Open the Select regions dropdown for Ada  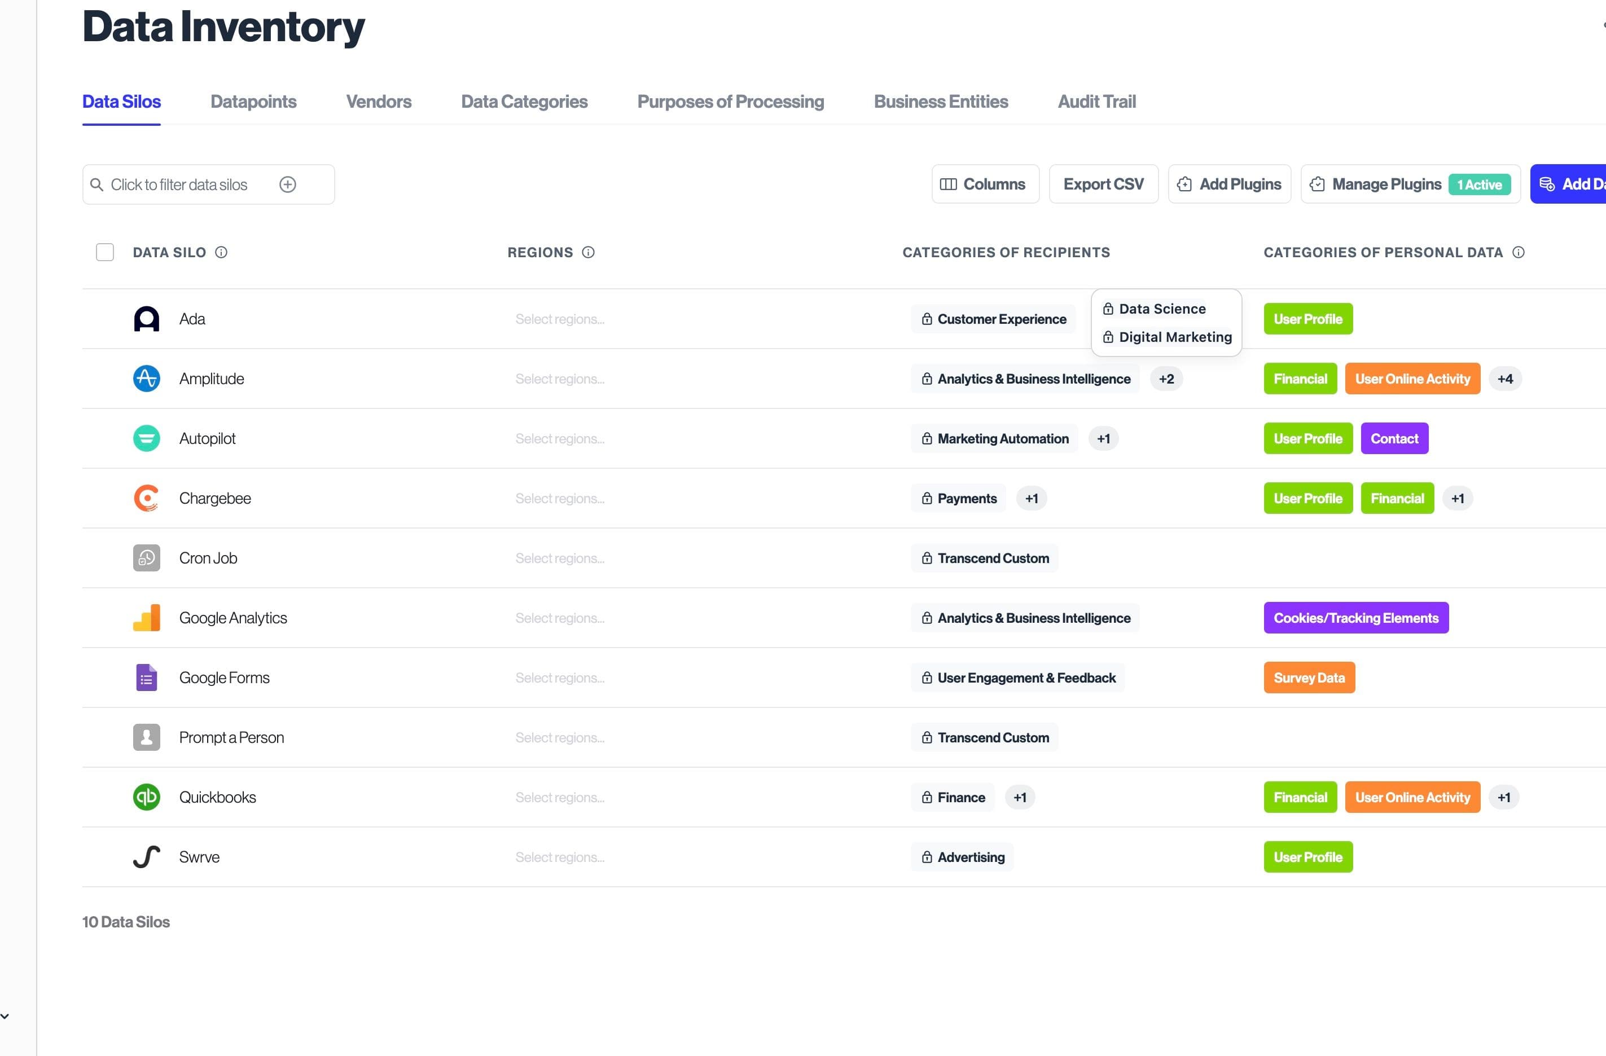point(559,319)
